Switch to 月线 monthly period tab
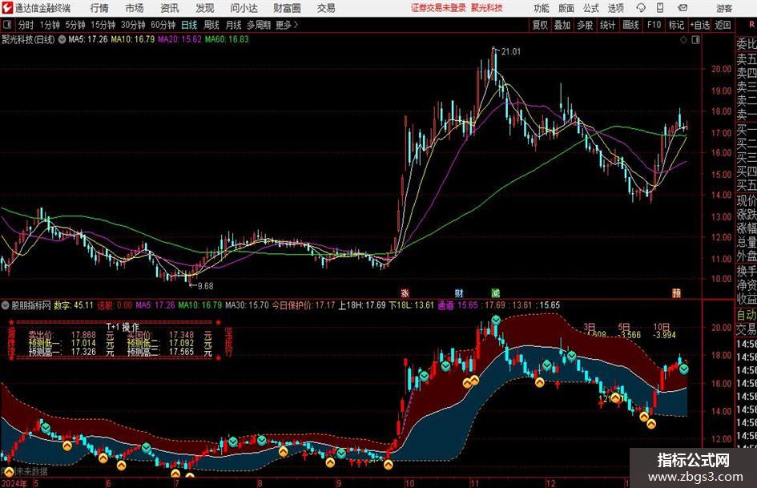Screen dimensions: 757x488 pyautogui.click(x=233, y=25)
